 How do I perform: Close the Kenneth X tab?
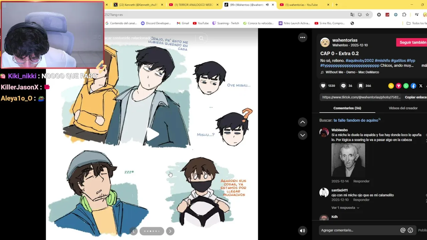point(162,5)
